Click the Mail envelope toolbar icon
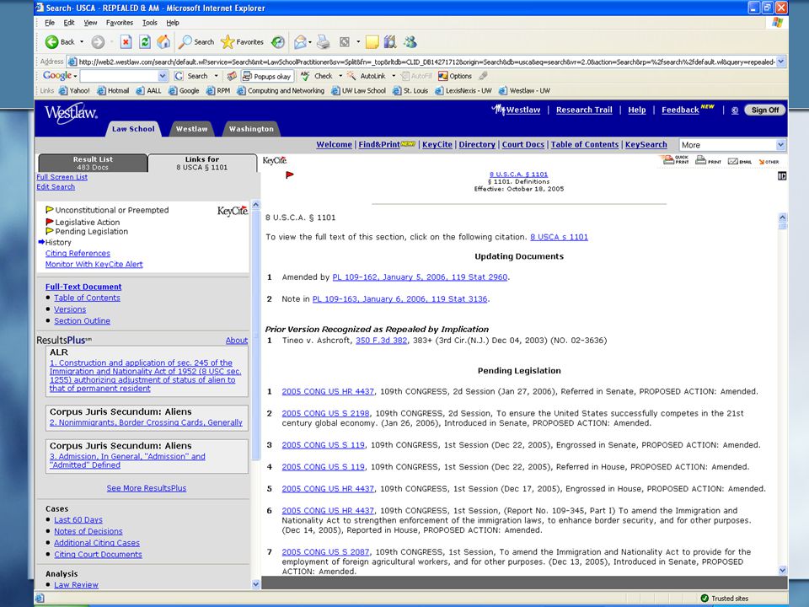809x607 pixels. pyautogui.click(x=300, y=42)
